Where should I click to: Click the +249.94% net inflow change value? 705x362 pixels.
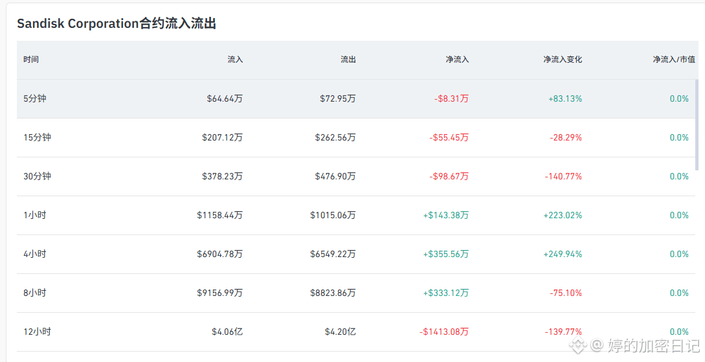pyautogui.click(x=563, y=254)
